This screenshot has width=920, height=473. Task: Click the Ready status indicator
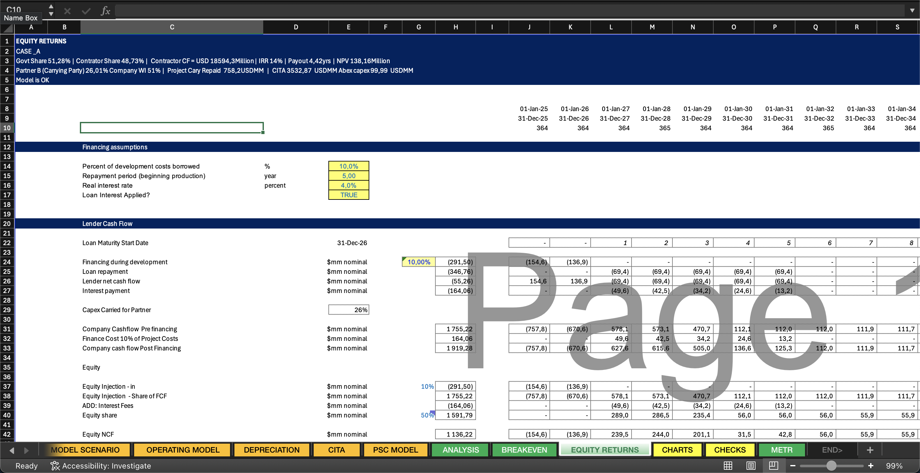click(x=27, y=466)
